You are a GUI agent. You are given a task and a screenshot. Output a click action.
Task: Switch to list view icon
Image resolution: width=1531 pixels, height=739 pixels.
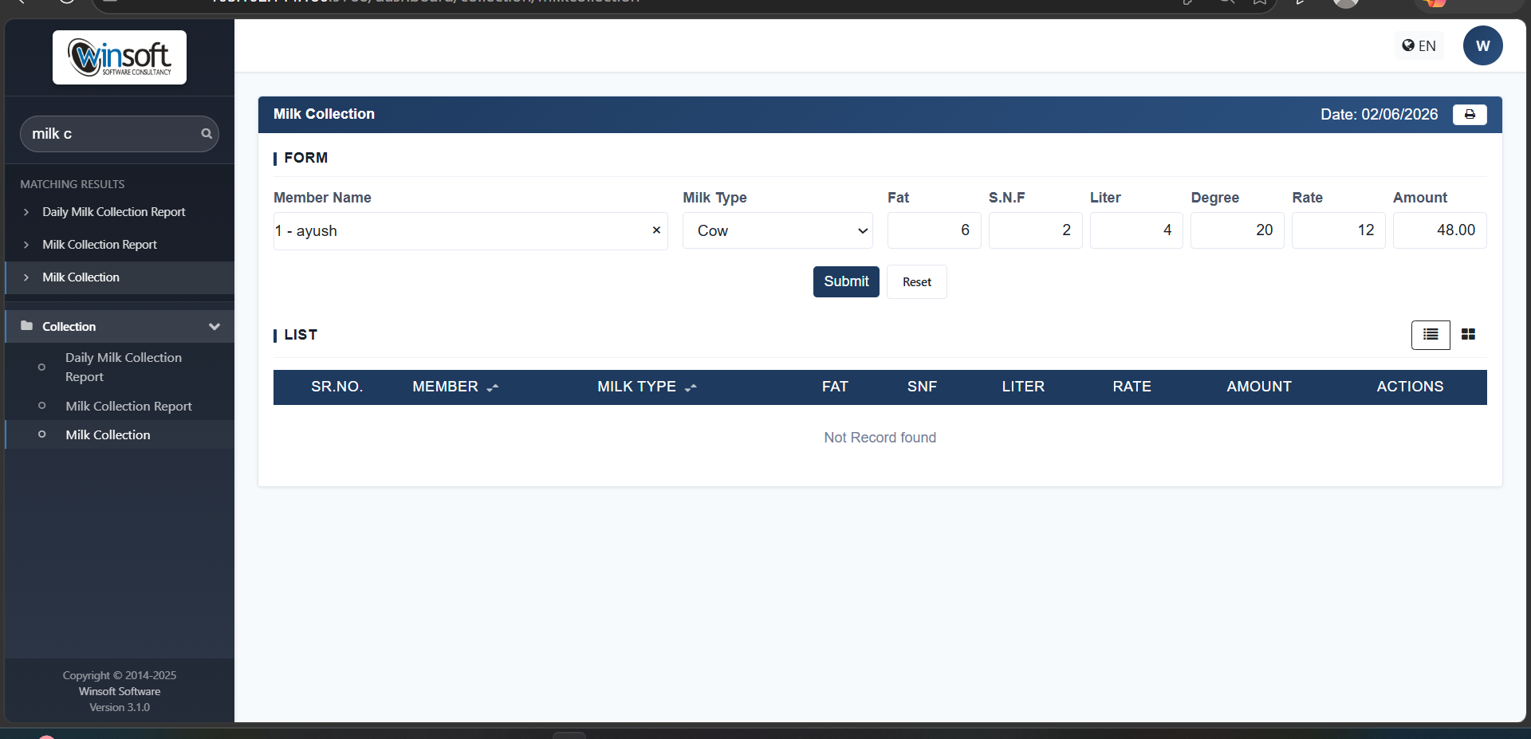click(1431, 335)
